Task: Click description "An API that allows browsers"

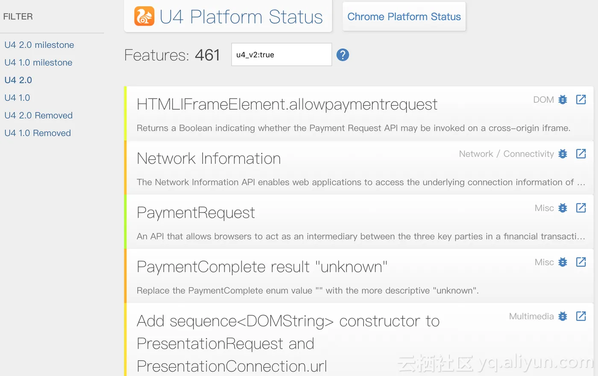Action: tap(361, 236)
